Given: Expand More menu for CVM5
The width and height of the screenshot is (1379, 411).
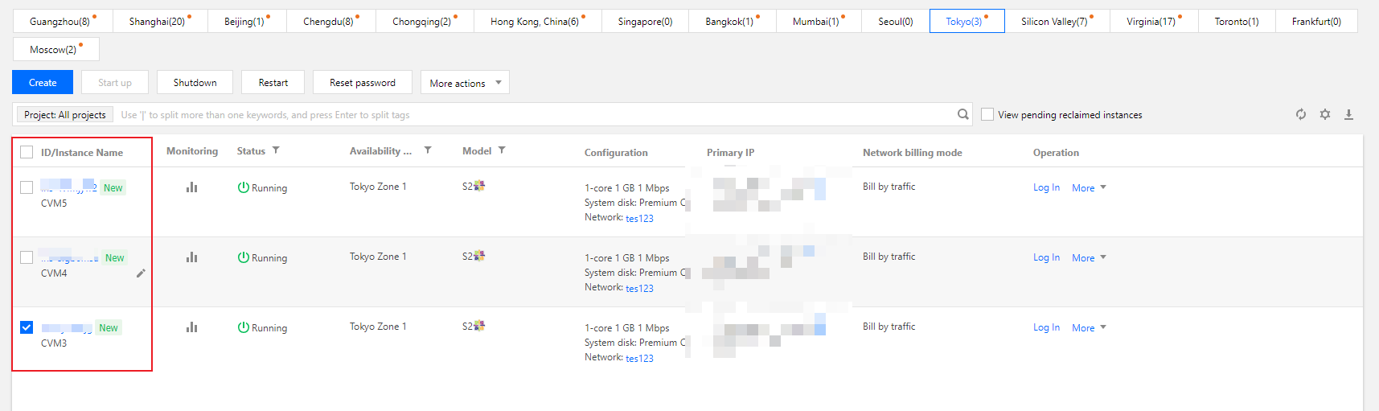Looking at the screenshot, I should click(x=1089, y=188).
